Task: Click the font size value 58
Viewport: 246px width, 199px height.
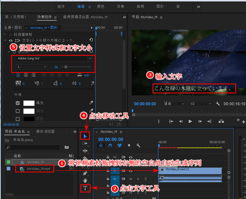Action: tap(56, 67)
